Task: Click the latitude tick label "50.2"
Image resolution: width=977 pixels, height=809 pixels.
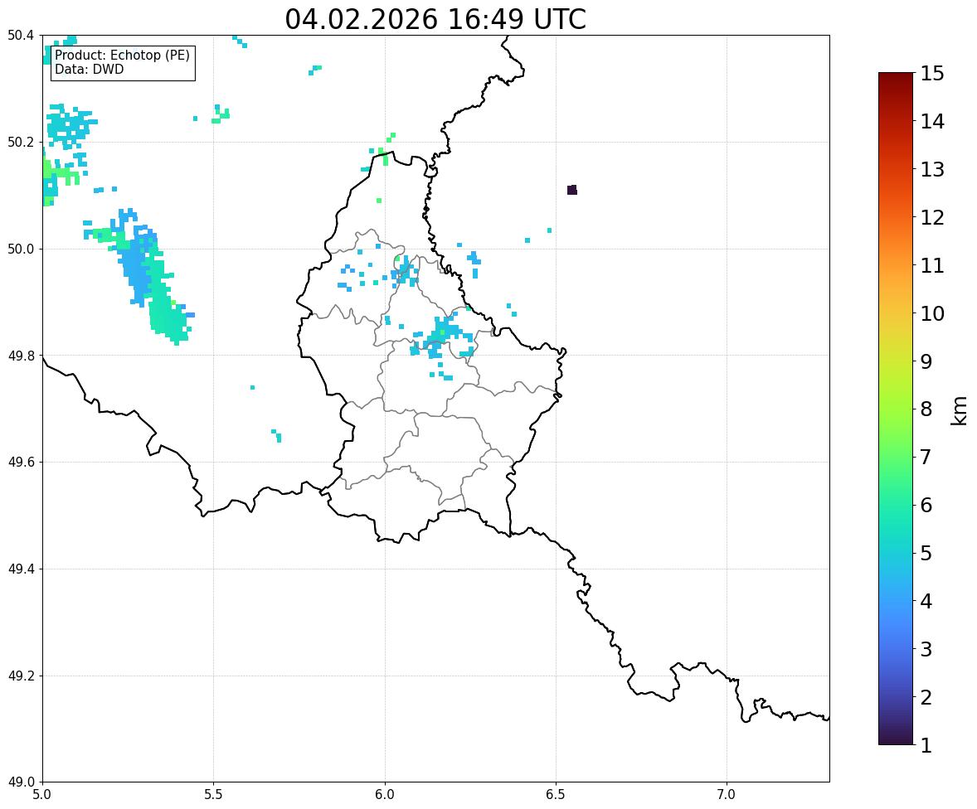Action: click(20, 142)
